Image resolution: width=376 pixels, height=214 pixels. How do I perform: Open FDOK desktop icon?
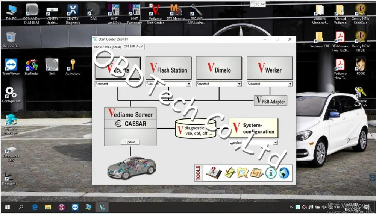(361, 67)
